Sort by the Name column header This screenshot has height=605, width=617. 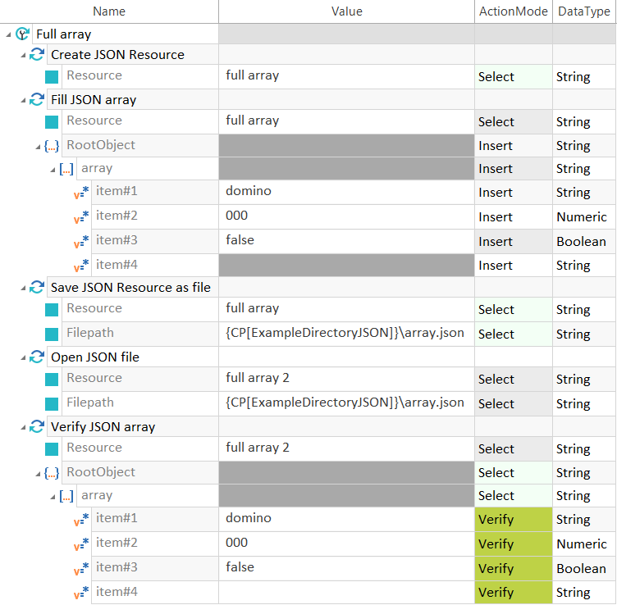click(109, 11)
